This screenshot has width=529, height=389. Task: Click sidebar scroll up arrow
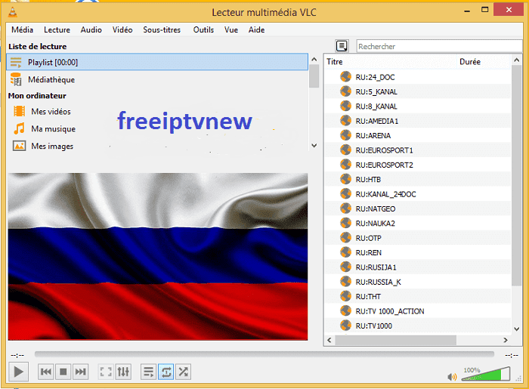314,60
